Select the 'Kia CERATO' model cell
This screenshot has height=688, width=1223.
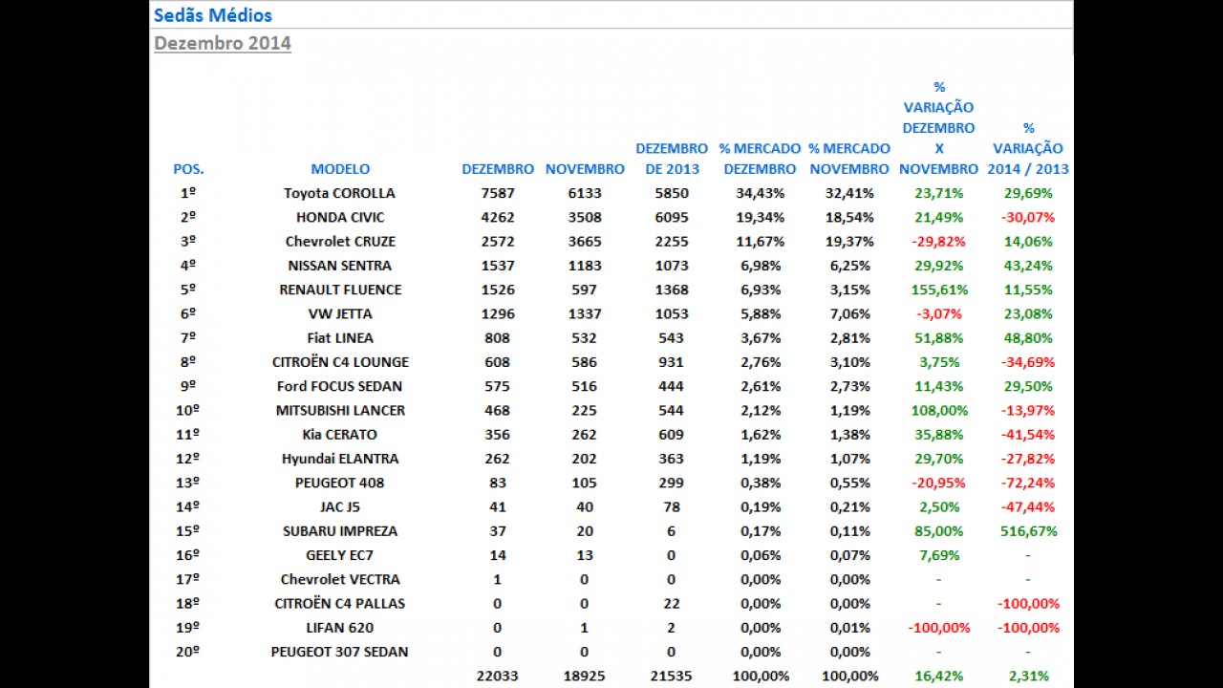point(339,435)
